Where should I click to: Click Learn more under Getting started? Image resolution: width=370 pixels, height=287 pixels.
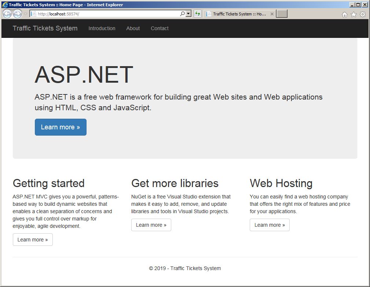[33, 240]
